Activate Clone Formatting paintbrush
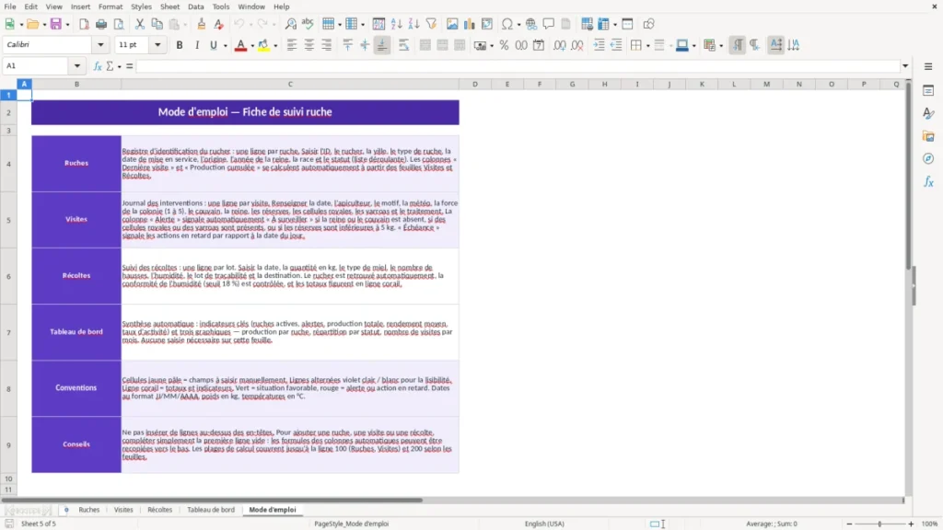Image resolution: width=943 pixels, height=530 pixels. [x=202, y=24]
